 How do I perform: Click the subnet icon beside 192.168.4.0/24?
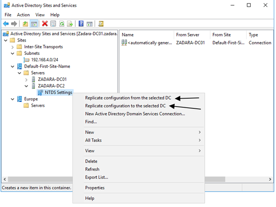[x=27, y=60]
